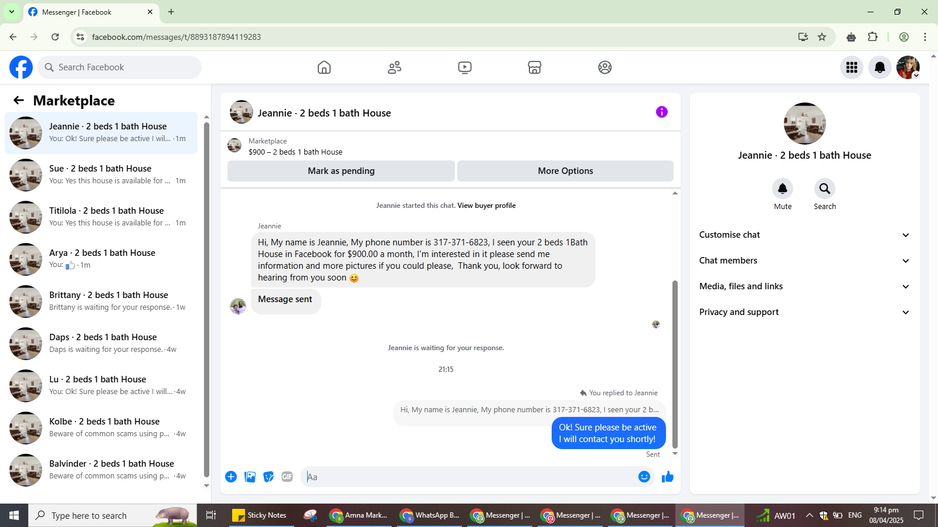
Task: Open the Marketplace storefront icon
Action: [535, 67]
